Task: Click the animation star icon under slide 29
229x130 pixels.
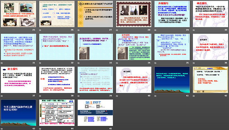Action: click(155, 30)
